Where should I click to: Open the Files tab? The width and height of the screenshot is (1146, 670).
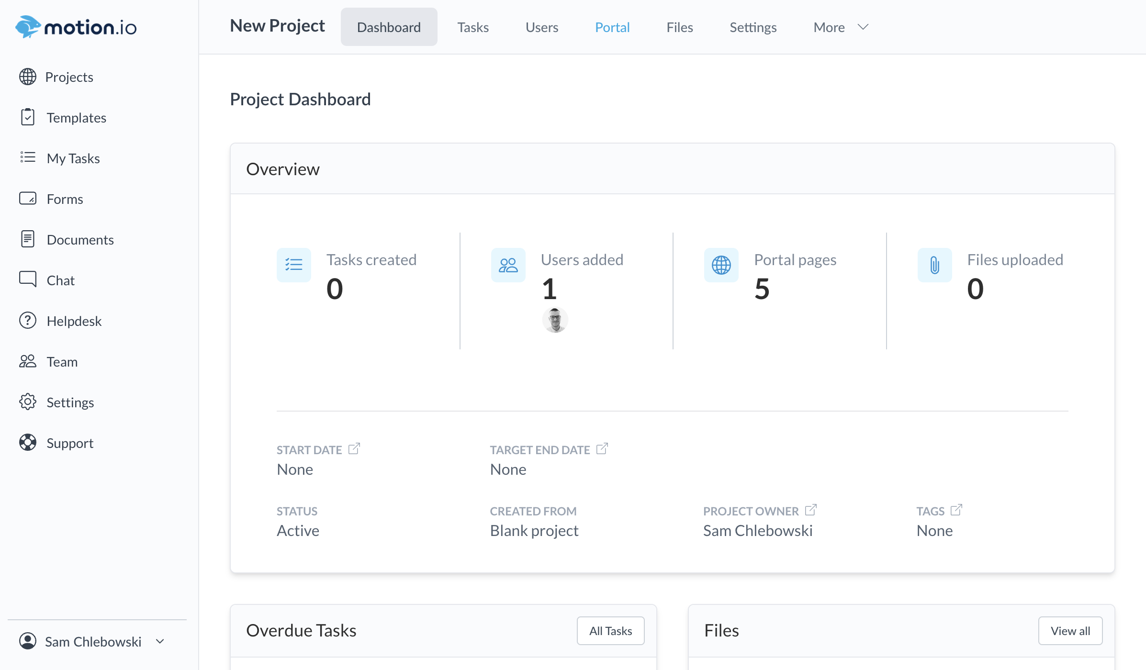click(x=679, y=27)
